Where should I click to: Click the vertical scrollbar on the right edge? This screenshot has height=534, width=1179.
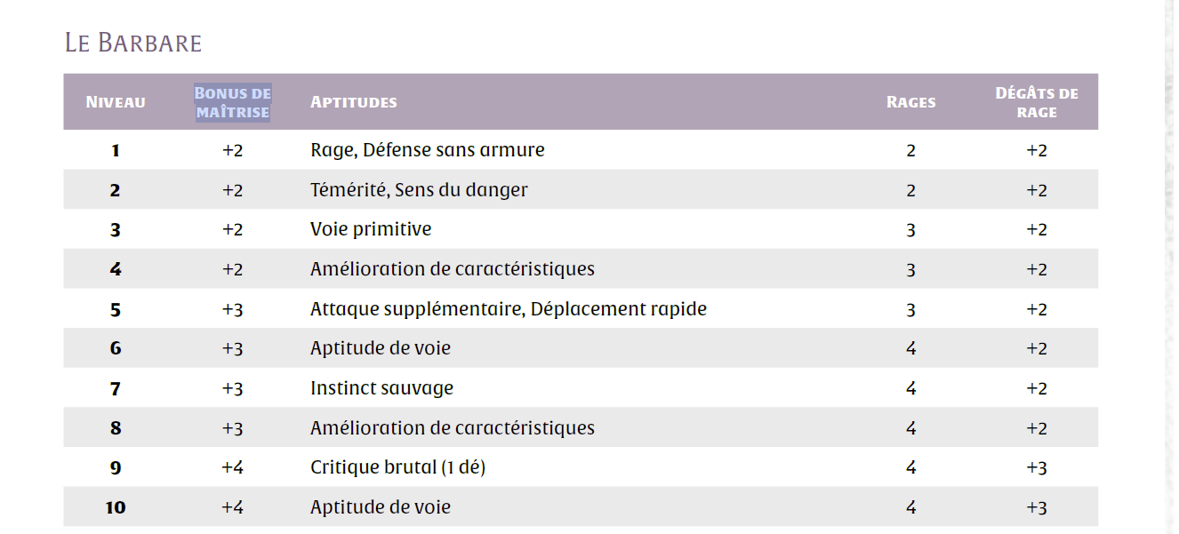(x=1170, y=267)
